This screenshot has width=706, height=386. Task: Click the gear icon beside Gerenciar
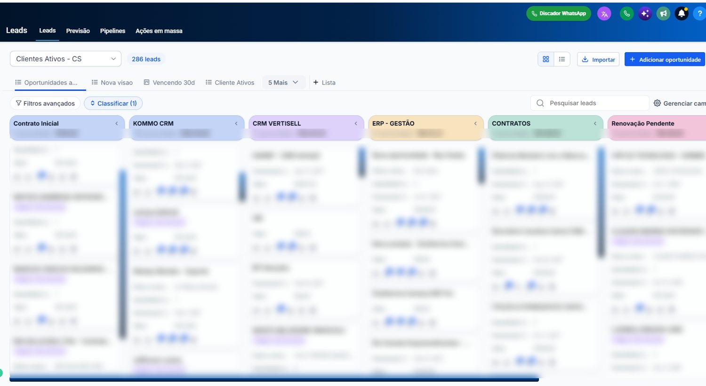tap(657, 103)
